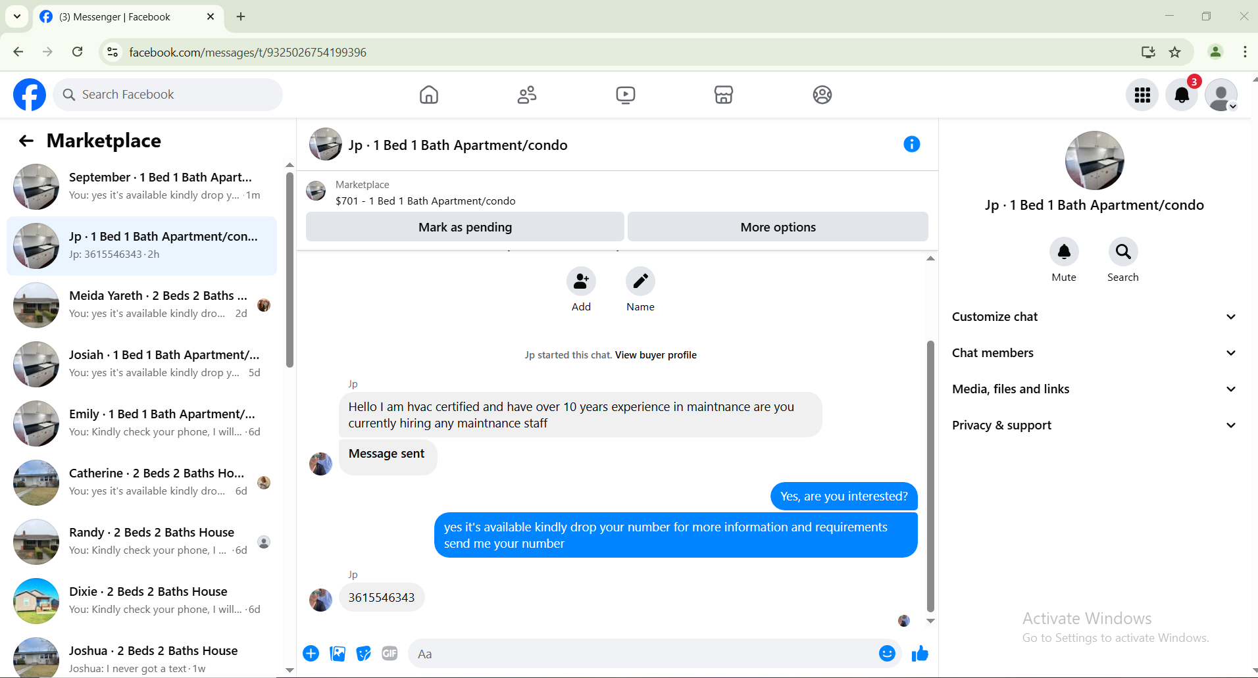Search within the conversation using magnifier icon
1258x678 pixels.
click(1123, 252)
